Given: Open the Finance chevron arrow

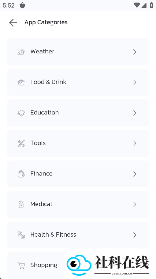Looking at the screenshot, I should [x=135, y=174].
